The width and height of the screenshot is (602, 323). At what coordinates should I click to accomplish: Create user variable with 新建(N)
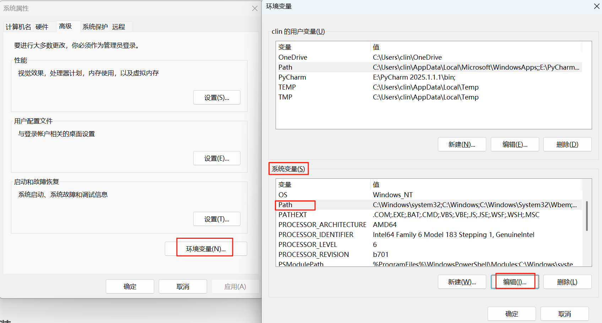[462, 144]
